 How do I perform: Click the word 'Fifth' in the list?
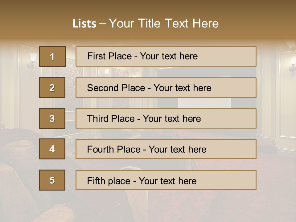[96, 181]
